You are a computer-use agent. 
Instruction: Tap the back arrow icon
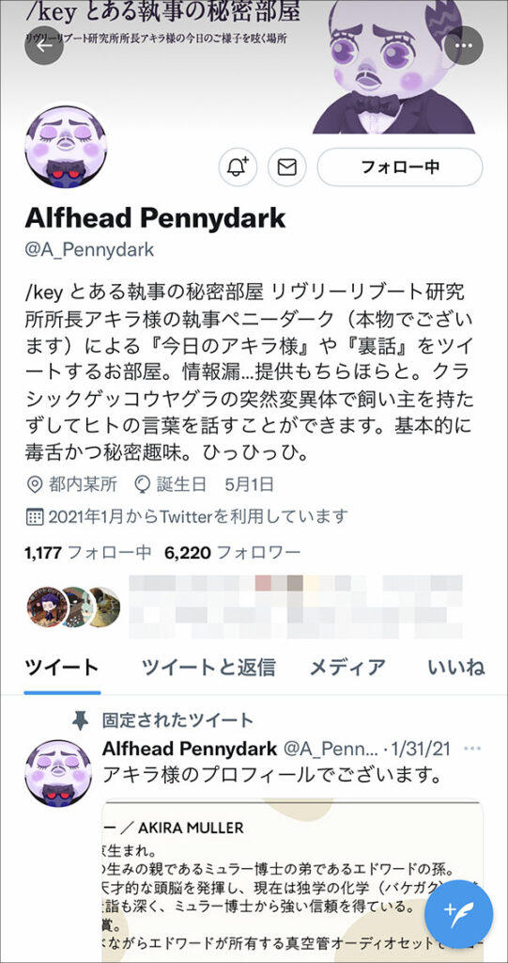(44, 46)
